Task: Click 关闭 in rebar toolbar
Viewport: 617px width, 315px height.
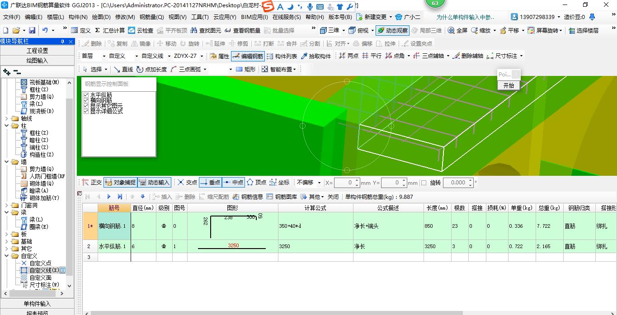Action: click(333, 197)
